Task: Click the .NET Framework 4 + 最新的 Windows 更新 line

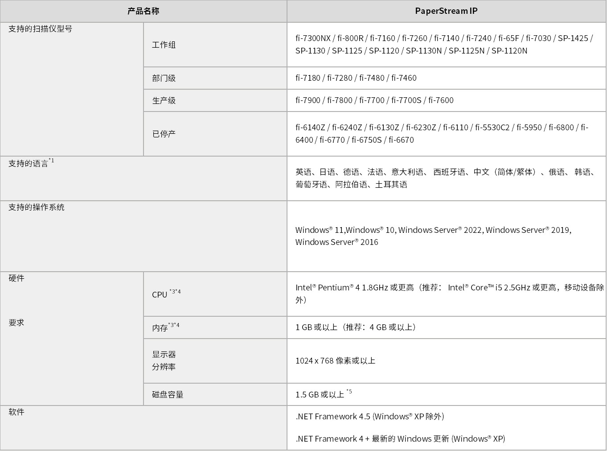Action: click(x=400, y=439)
